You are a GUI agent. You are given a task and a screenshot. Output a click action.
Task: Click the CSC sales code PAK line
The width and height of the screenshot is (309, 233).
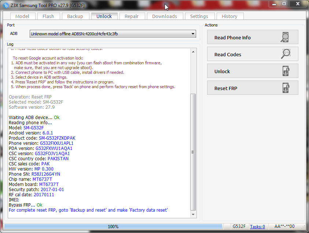click(29, 164)
